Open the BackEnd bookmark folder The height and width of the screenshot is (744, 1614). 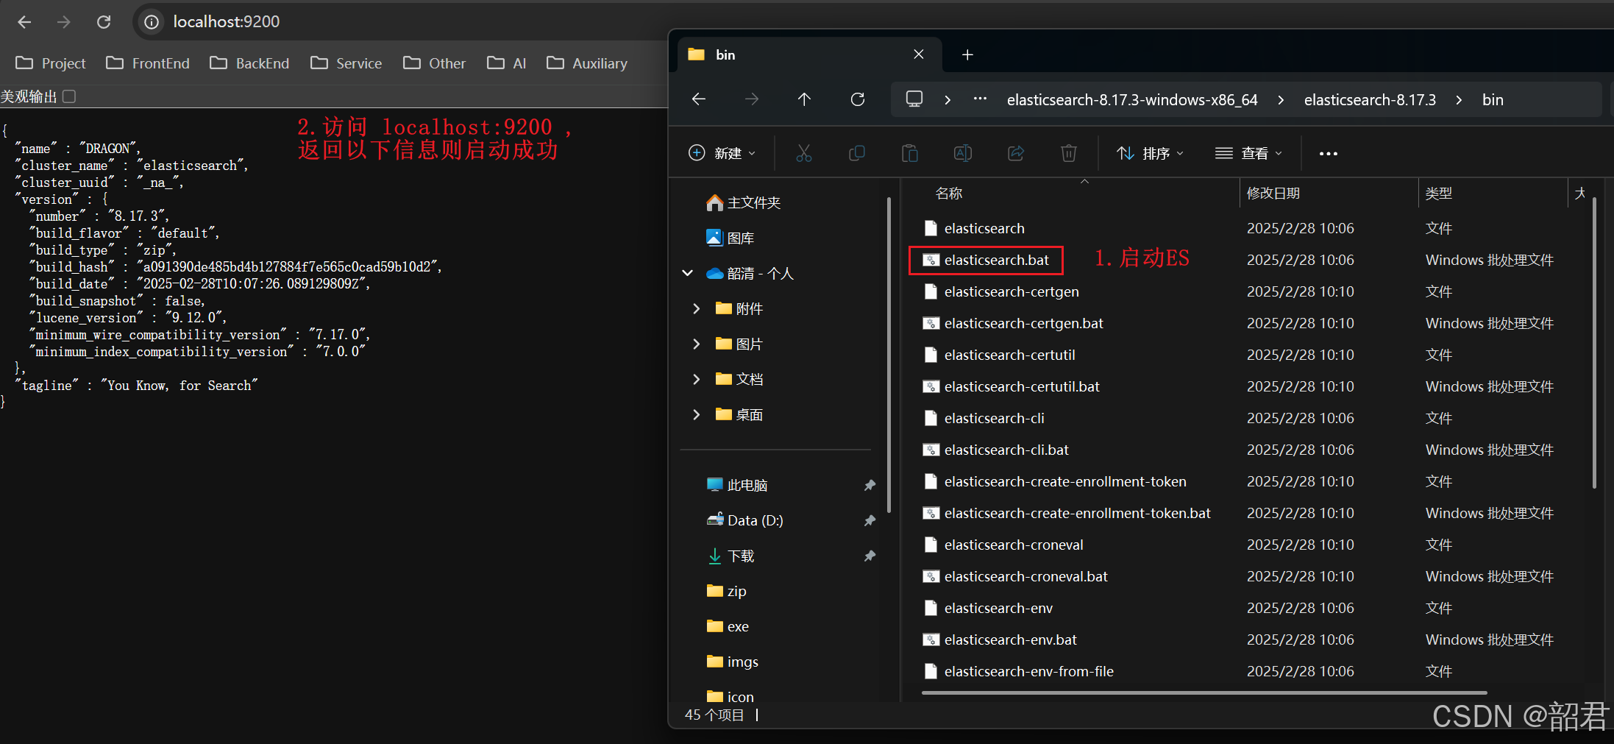(249, 63)
